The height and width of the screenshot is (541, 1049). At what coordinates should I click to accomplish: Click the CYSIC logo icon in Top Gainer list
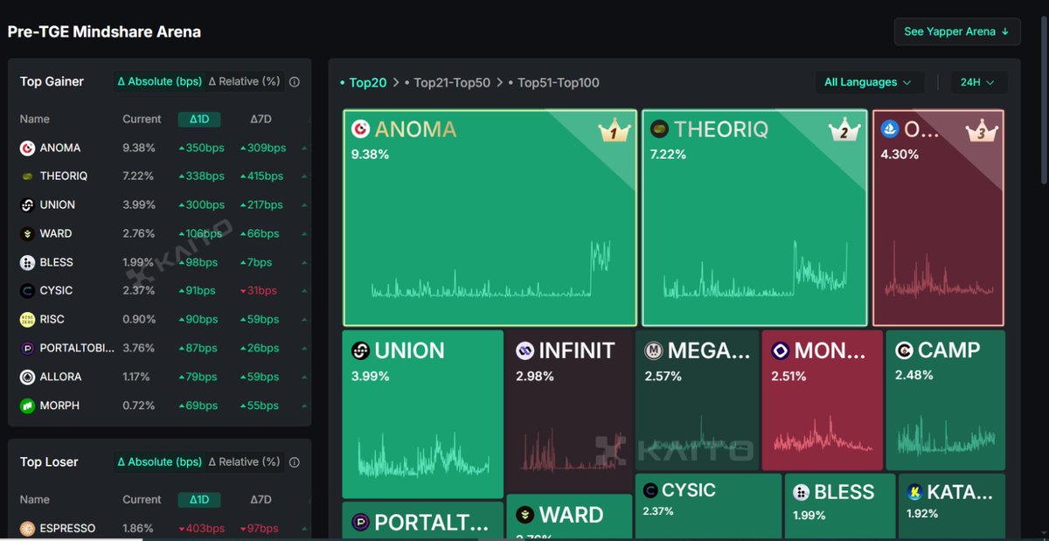27,291
